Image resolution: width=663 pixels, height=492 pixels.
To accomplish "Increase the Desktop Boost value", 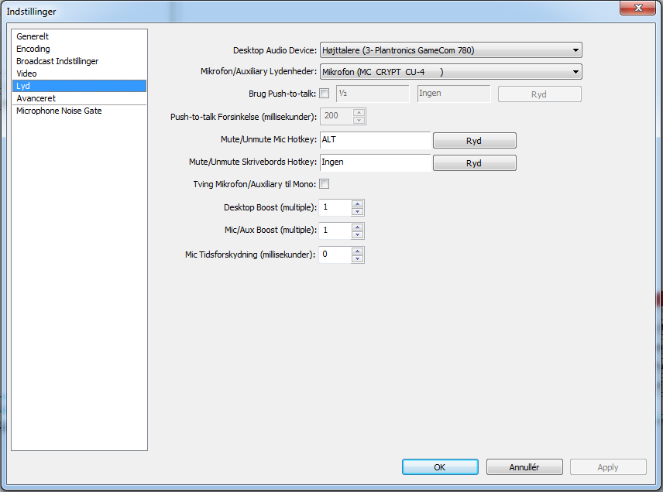I will pyautogui.click(x=357, y=204).
